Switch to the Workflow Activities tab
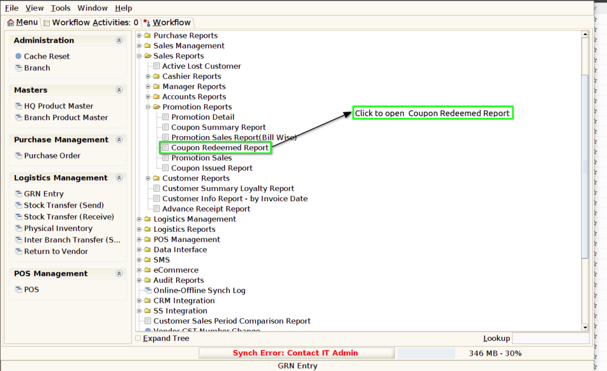Screen dimensions: 607x371 coord(91,22)
